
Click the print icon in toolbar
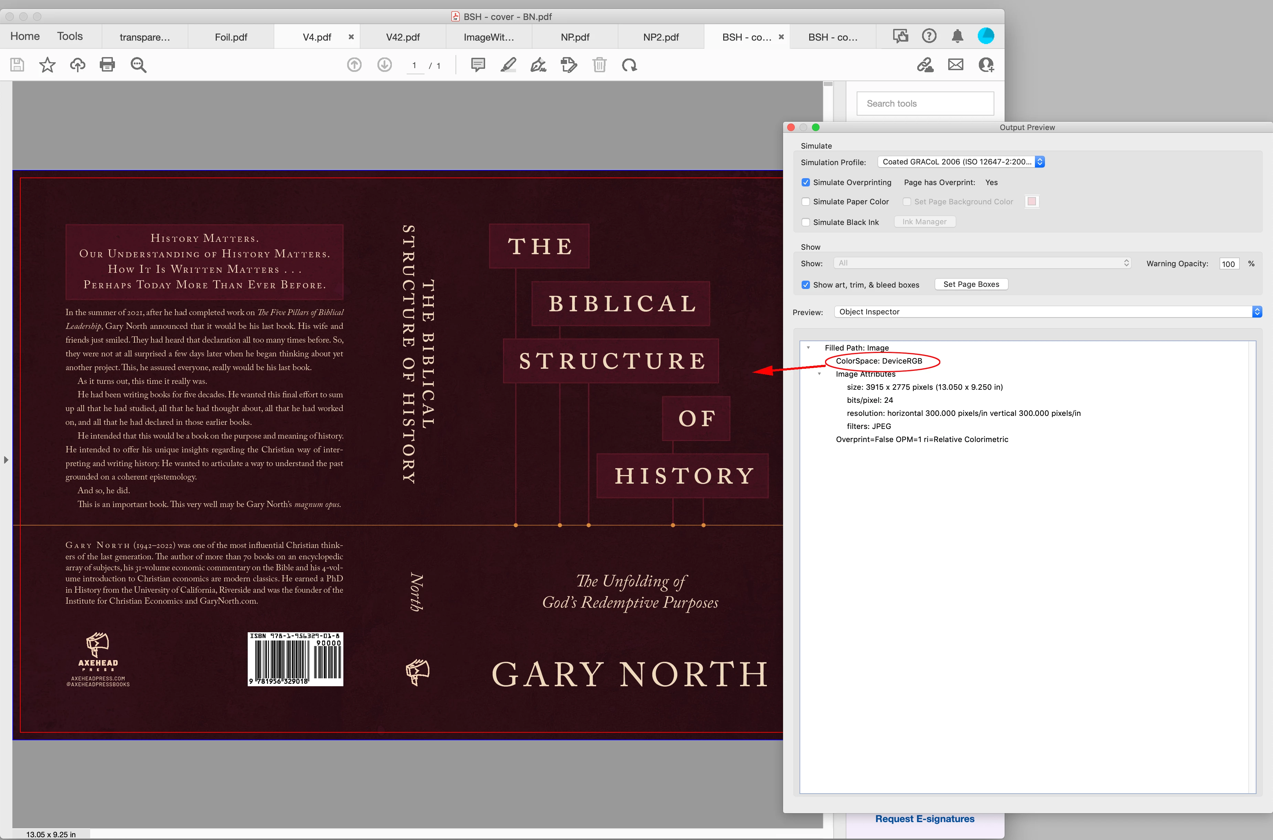coord(107,65)
